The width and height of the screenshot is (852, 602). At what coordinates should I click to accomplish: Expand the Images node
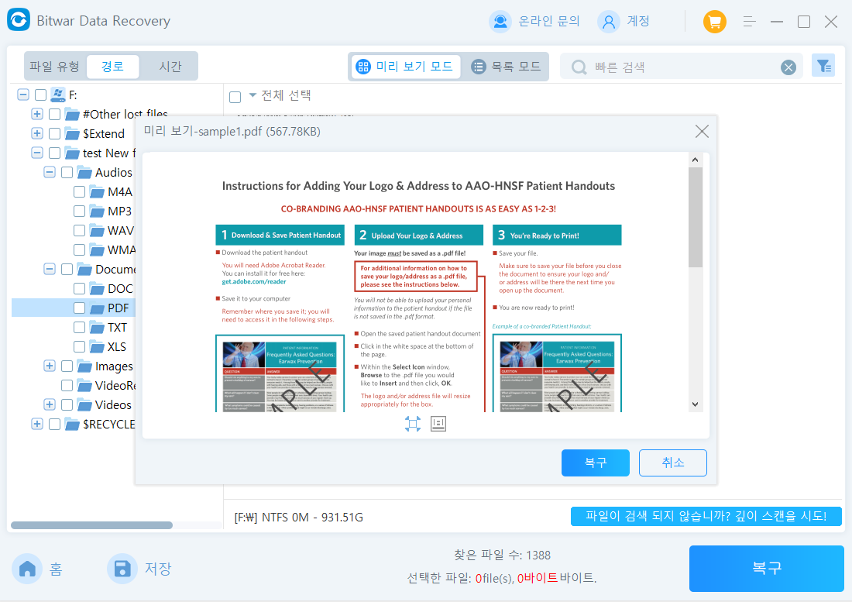[x=50, y=366]
